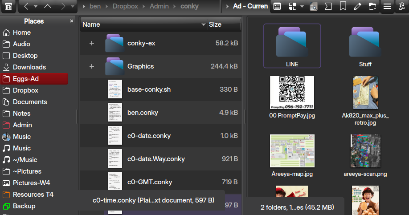
Task: Close the Places panel
Action: [x=72, y=21]
